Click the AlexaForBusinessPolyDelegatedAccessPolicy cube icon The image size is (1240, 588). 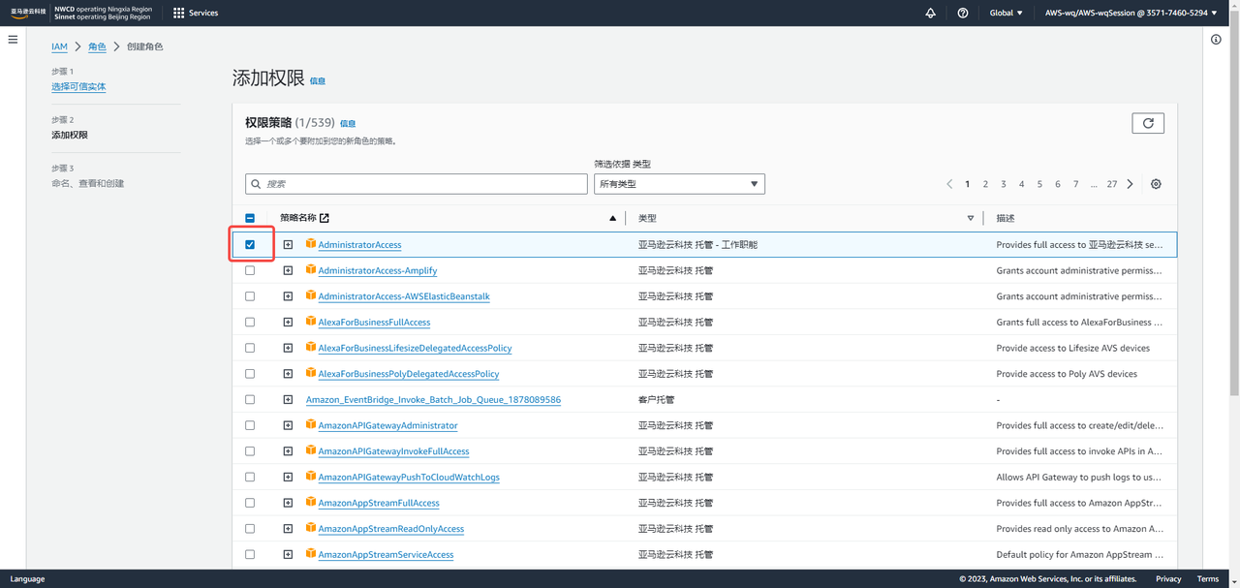[311, 374]
